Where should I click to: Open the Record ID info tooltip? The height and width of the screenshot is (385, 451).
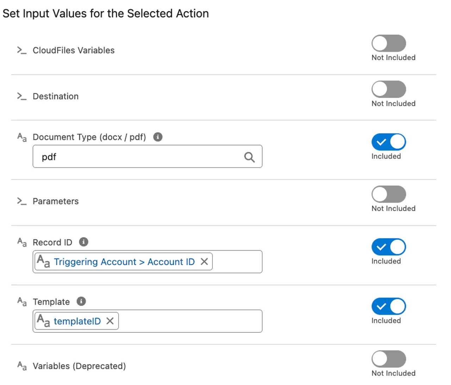[x=84, y=242]
